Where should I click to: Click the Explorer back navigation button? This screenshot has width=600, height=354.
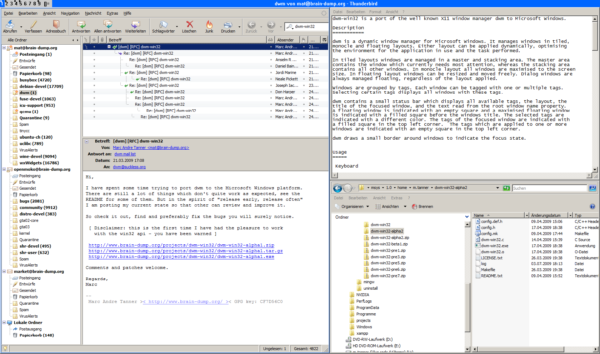coord(337,188)
